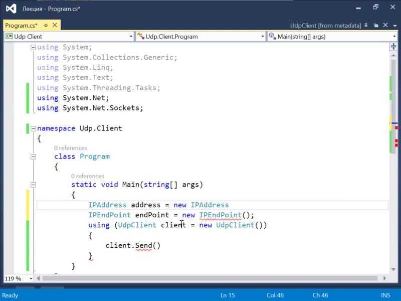Click the underlined IPEndPoint constructor

pyautogui.click(x=220, y=215)
